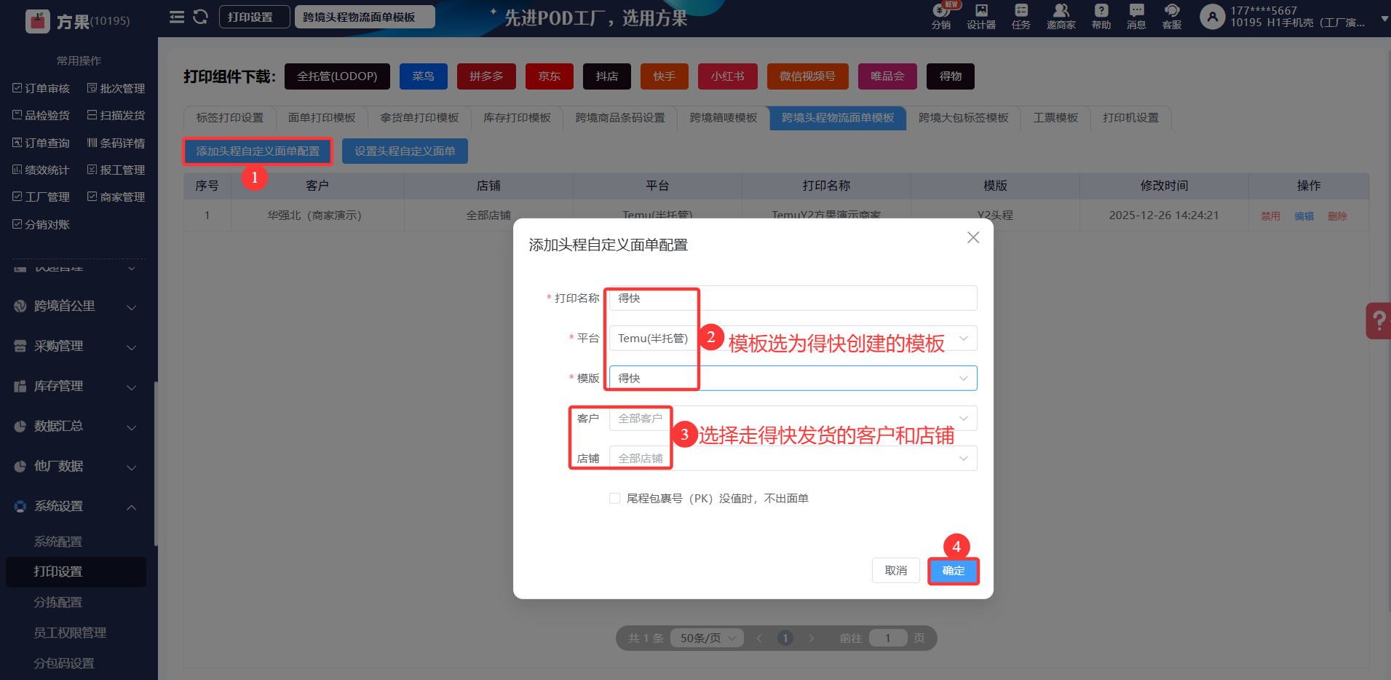The image size is (1391, 680).
Task: Open 分销对账 shortcut in the sidebar
Action: coord(41,224)
